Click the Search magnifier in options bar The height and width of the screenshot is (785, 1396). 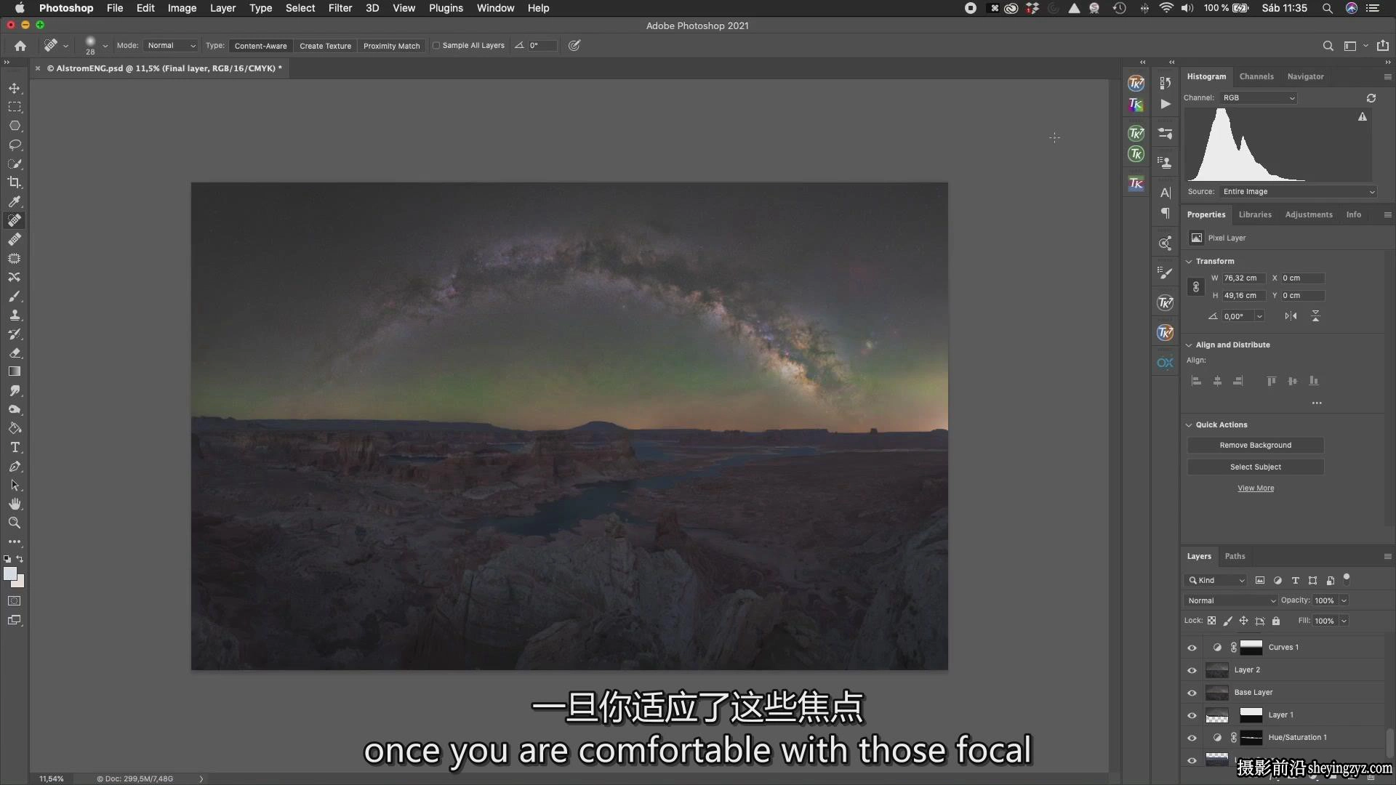1328,46
